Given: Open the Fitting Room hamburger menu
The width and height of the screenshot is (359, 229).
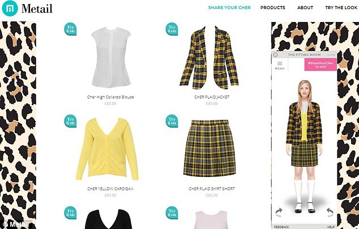Looking at the screenshot, I should [x=280, y=65].
